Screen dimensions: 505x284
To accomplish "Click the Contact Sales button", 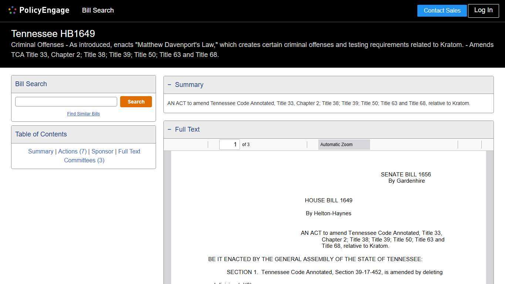I will coord(442,10).
